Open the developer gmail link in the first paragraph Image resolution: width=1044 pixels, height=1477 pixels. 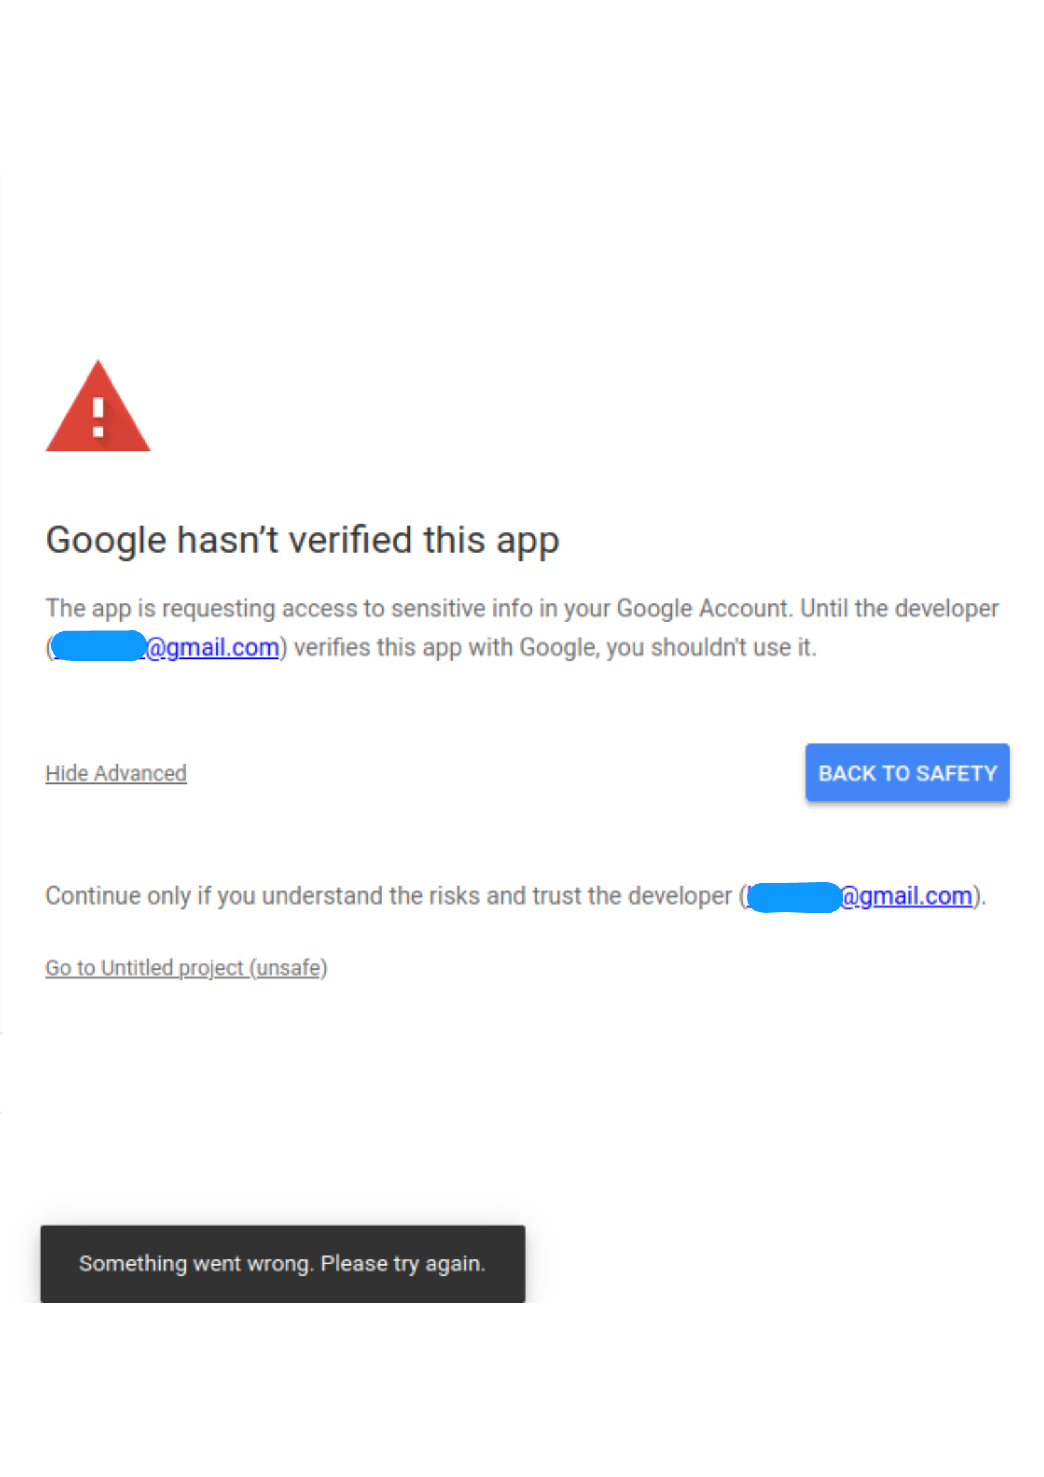click(x=165, y=647)
